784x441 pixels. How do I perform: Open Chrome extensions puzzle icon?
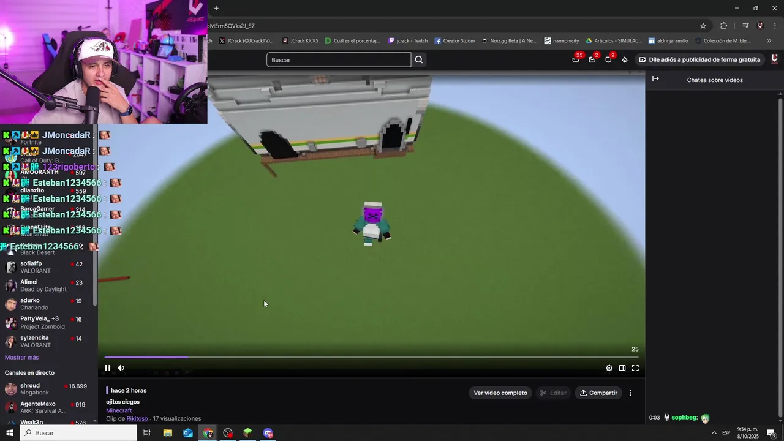coord(724,26)
